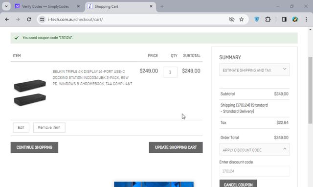The width and height of the screenshot is (313, 187).
Task: Click the Tax amount $22.64
Action: [x=283, y=123]
